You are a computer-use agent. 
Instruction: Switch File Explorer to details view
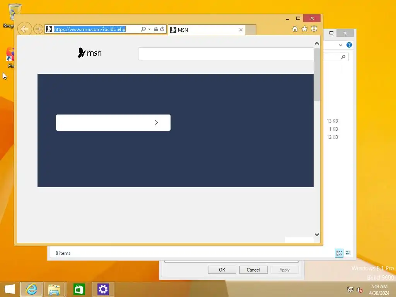pos(339,253)
